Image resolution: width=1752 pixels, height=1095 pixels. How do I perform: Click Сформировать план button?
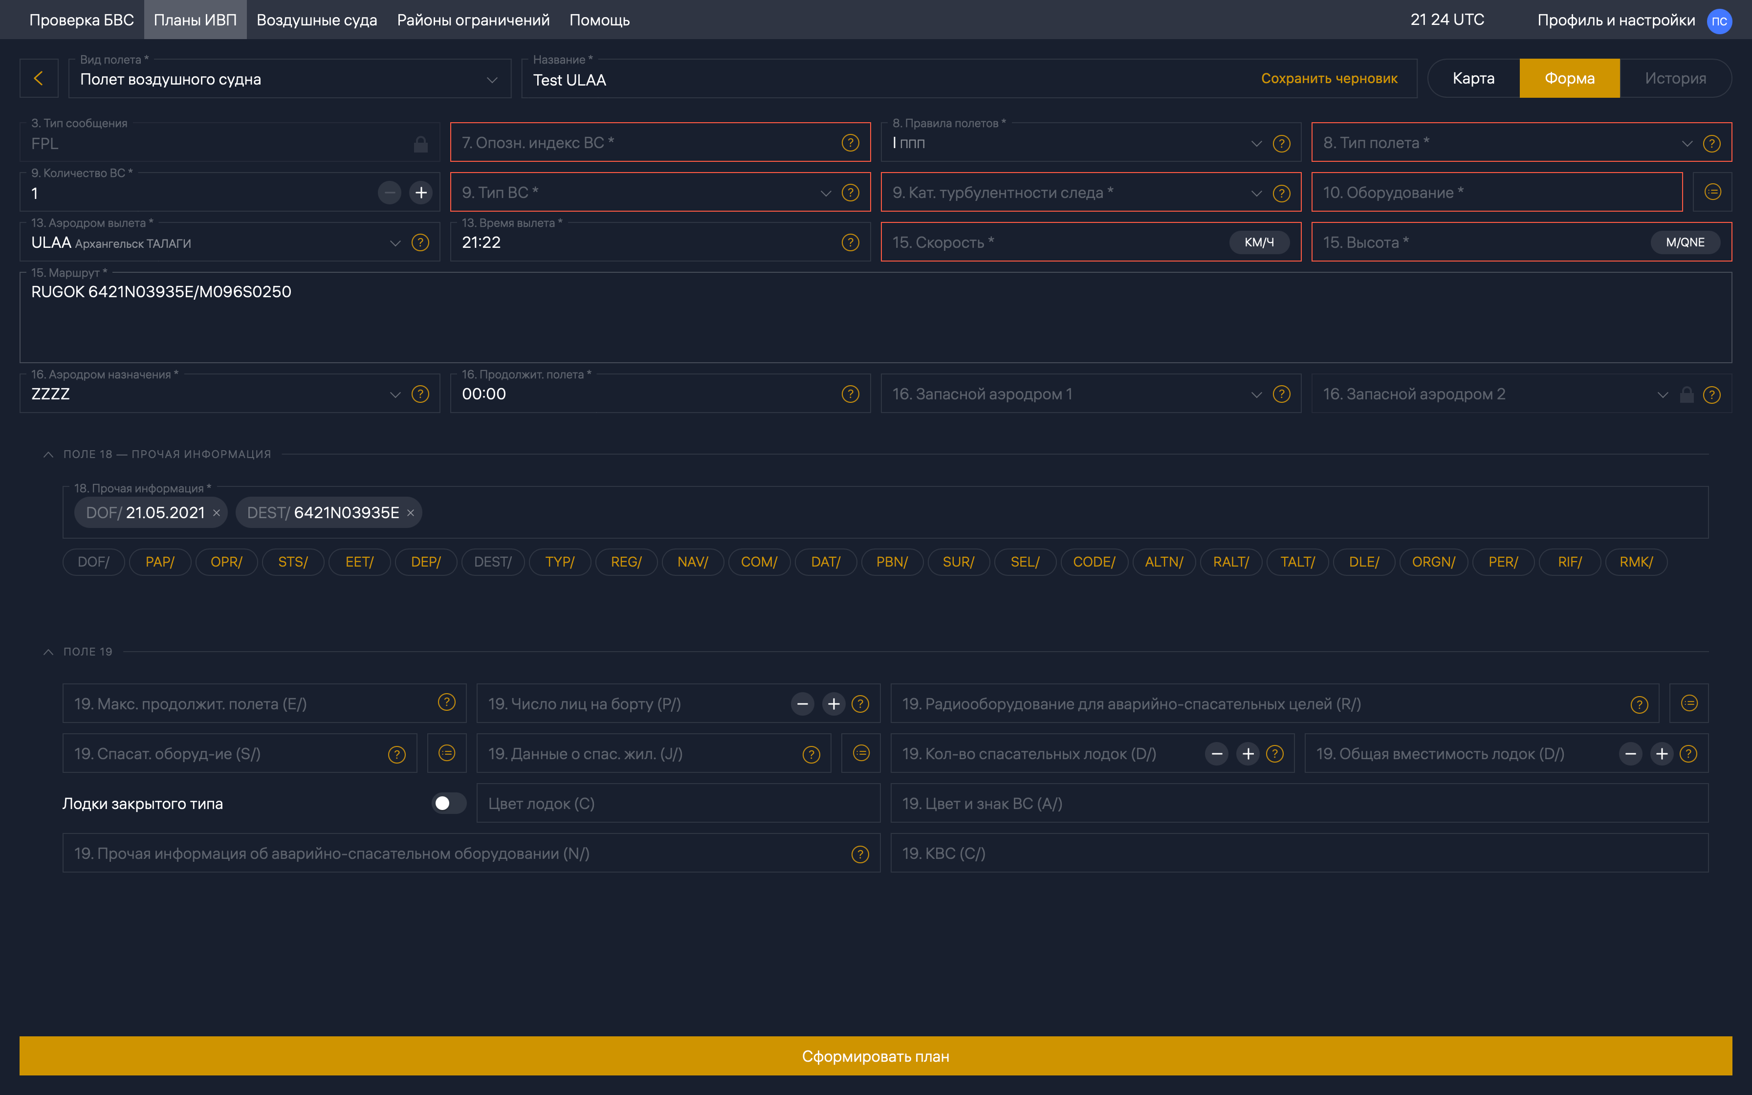(x=876, y=1056)
